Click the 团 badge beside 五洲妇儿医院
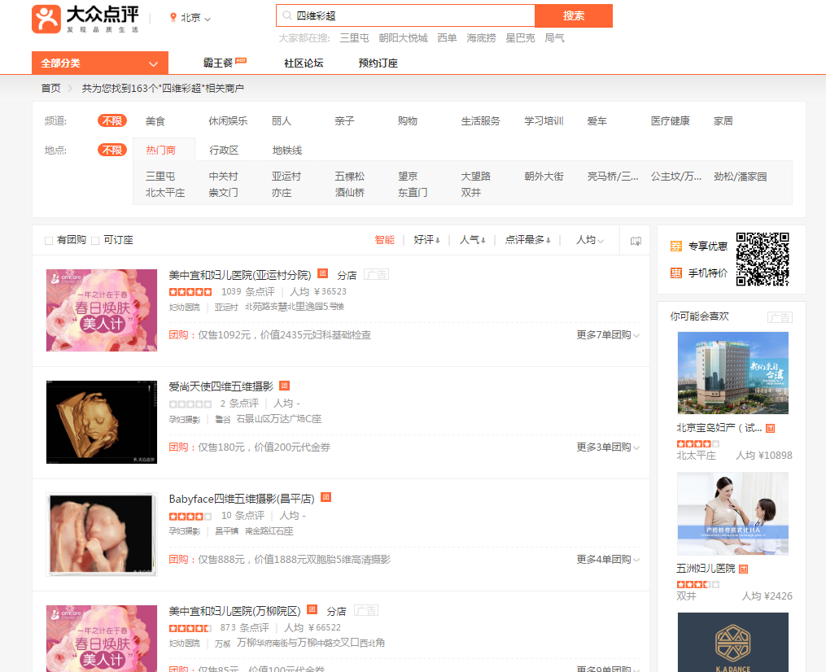Screen dimensions: 826x672 (x=744, y=568)
